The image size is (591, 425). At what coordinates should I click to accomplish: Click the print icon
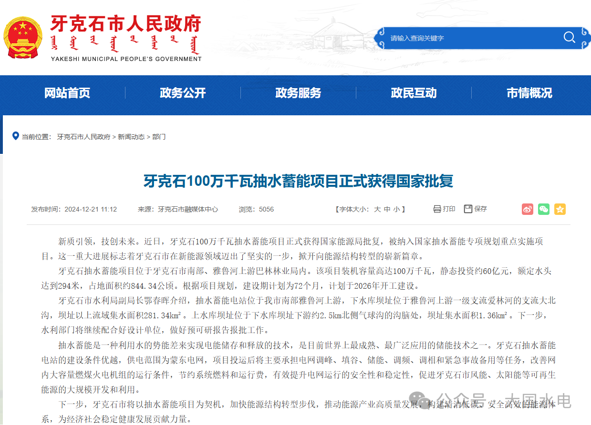point(437,209)
